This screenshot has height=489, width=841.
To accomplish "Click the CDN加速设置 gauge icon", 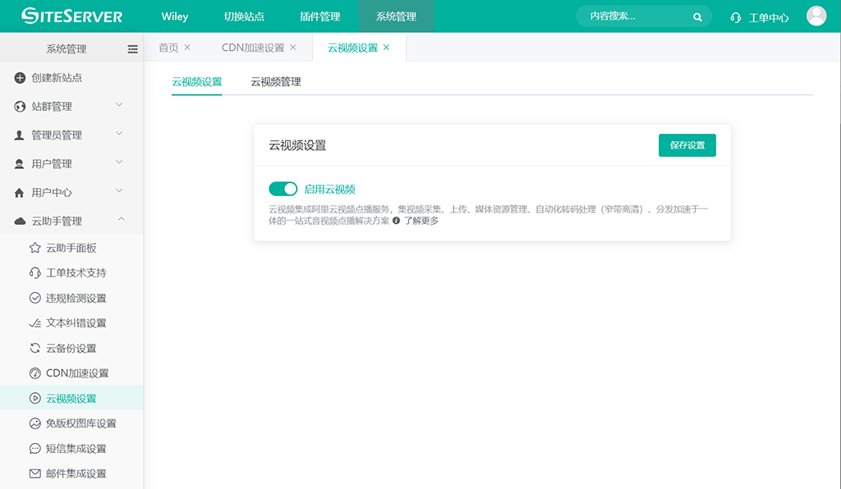I will coord(35,373).
